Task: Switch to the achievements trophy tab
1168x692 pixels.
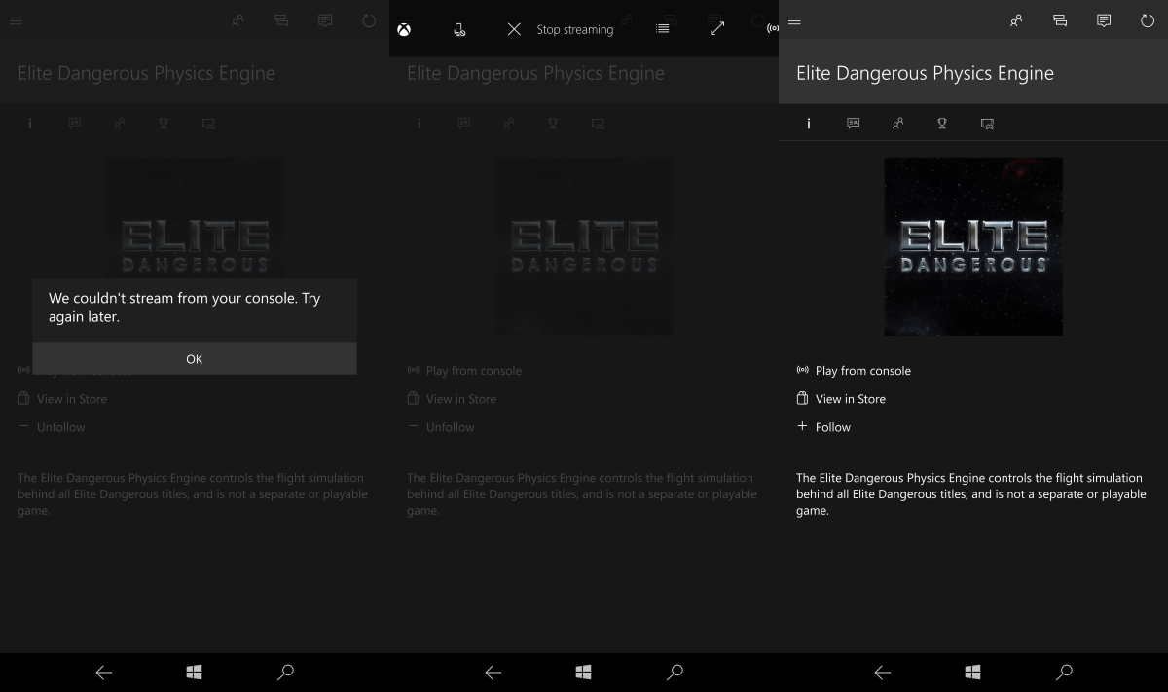Action: point(942,123)
